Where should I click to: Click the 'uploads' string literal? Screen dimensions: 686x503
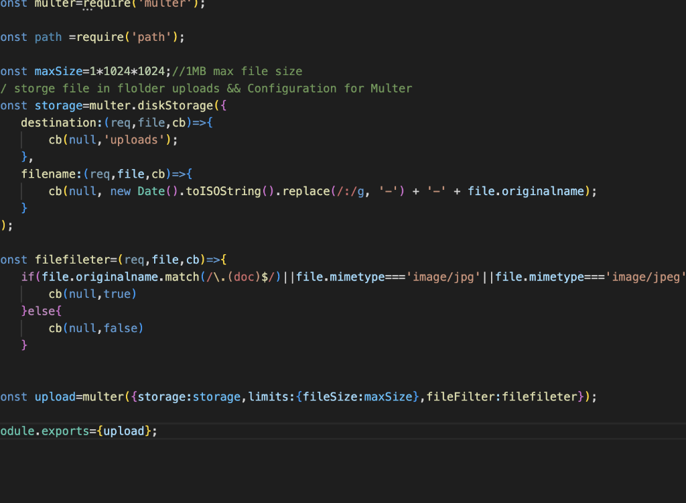tap(134, 139)
